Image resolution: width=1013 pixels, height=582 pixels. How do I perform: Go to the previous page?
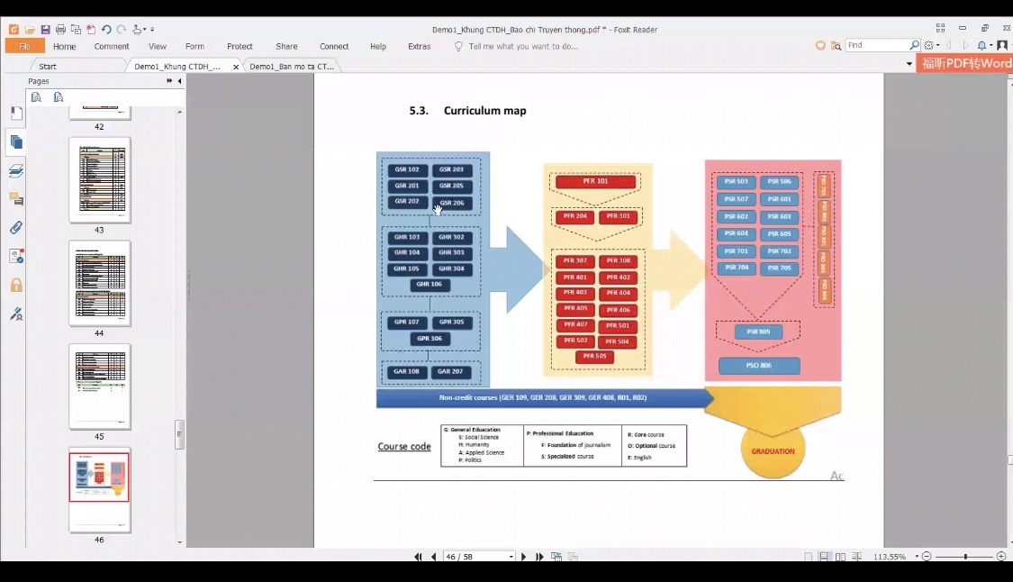click(x=433, y=557)
